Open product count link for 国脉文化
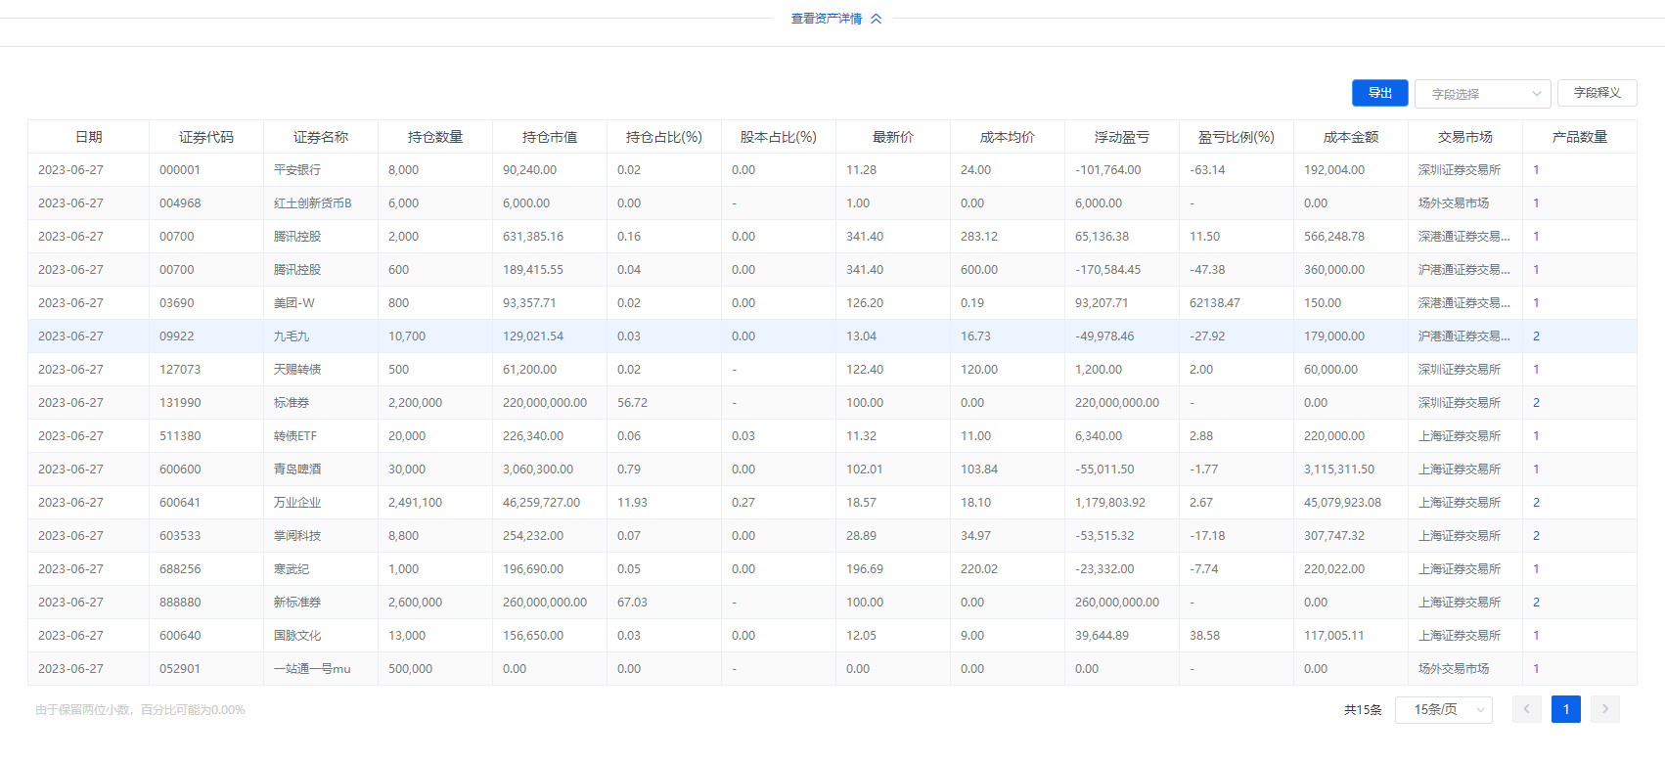 tap(1536, 636)
